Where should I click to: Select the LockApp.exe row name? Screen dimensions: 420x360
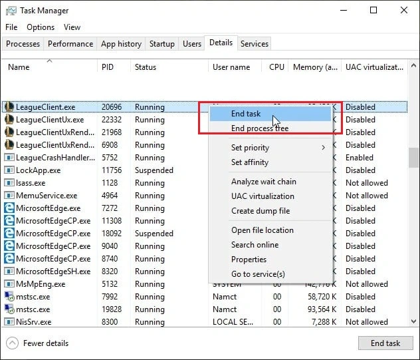point(39,170)
